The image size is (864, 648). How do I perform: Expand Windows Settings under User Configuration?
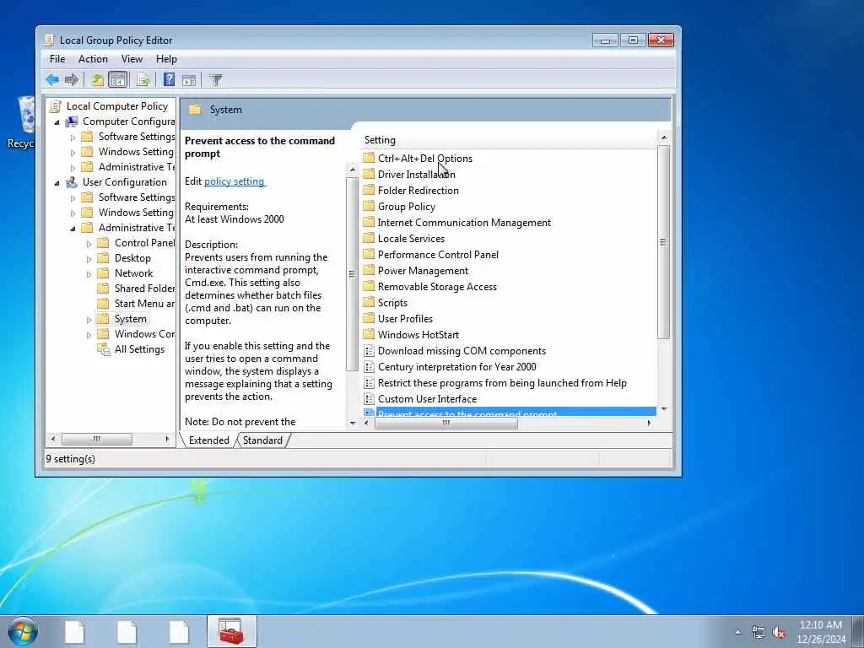click(73, 213)
